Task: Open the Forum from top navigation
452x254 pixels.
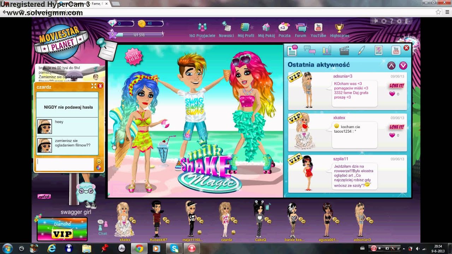Action: coord(301,30)
